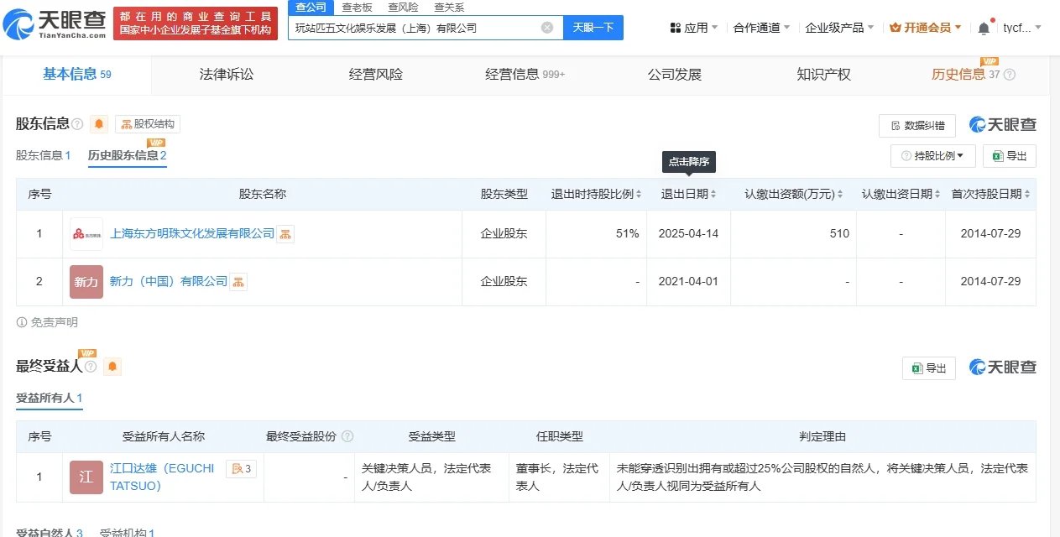
Task: Click the badge icon with 3 beside 江口达雄
Action: click(x=241, y=469)
